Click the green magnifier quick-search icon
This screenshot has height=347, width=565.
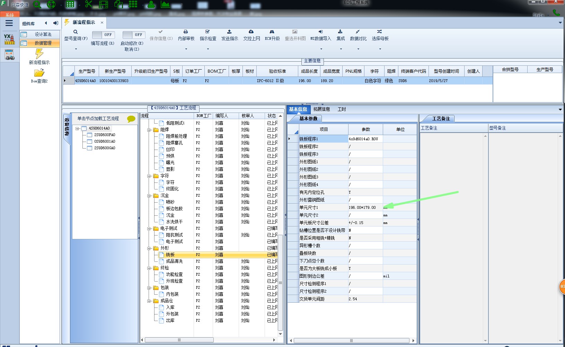(37, 5)
